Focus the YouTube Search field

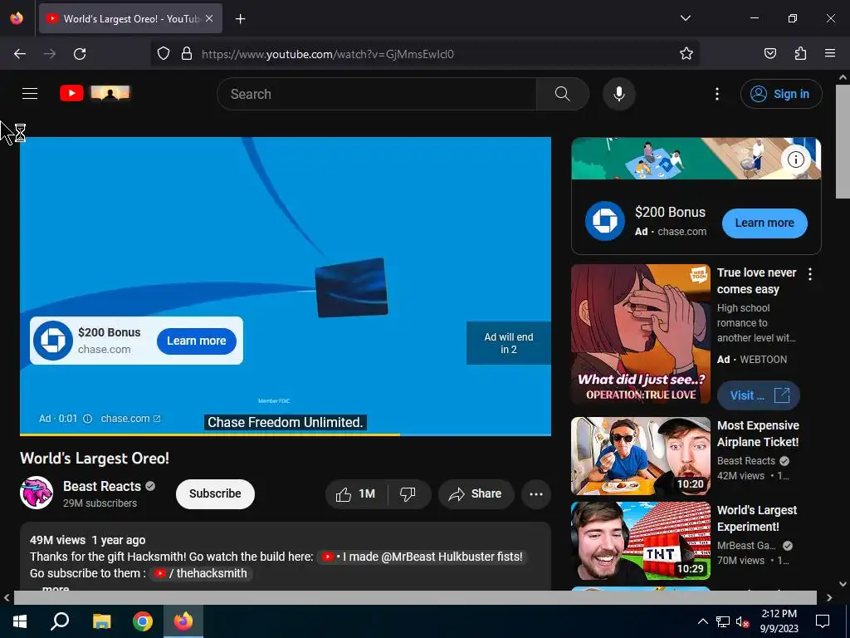(377, 94)
